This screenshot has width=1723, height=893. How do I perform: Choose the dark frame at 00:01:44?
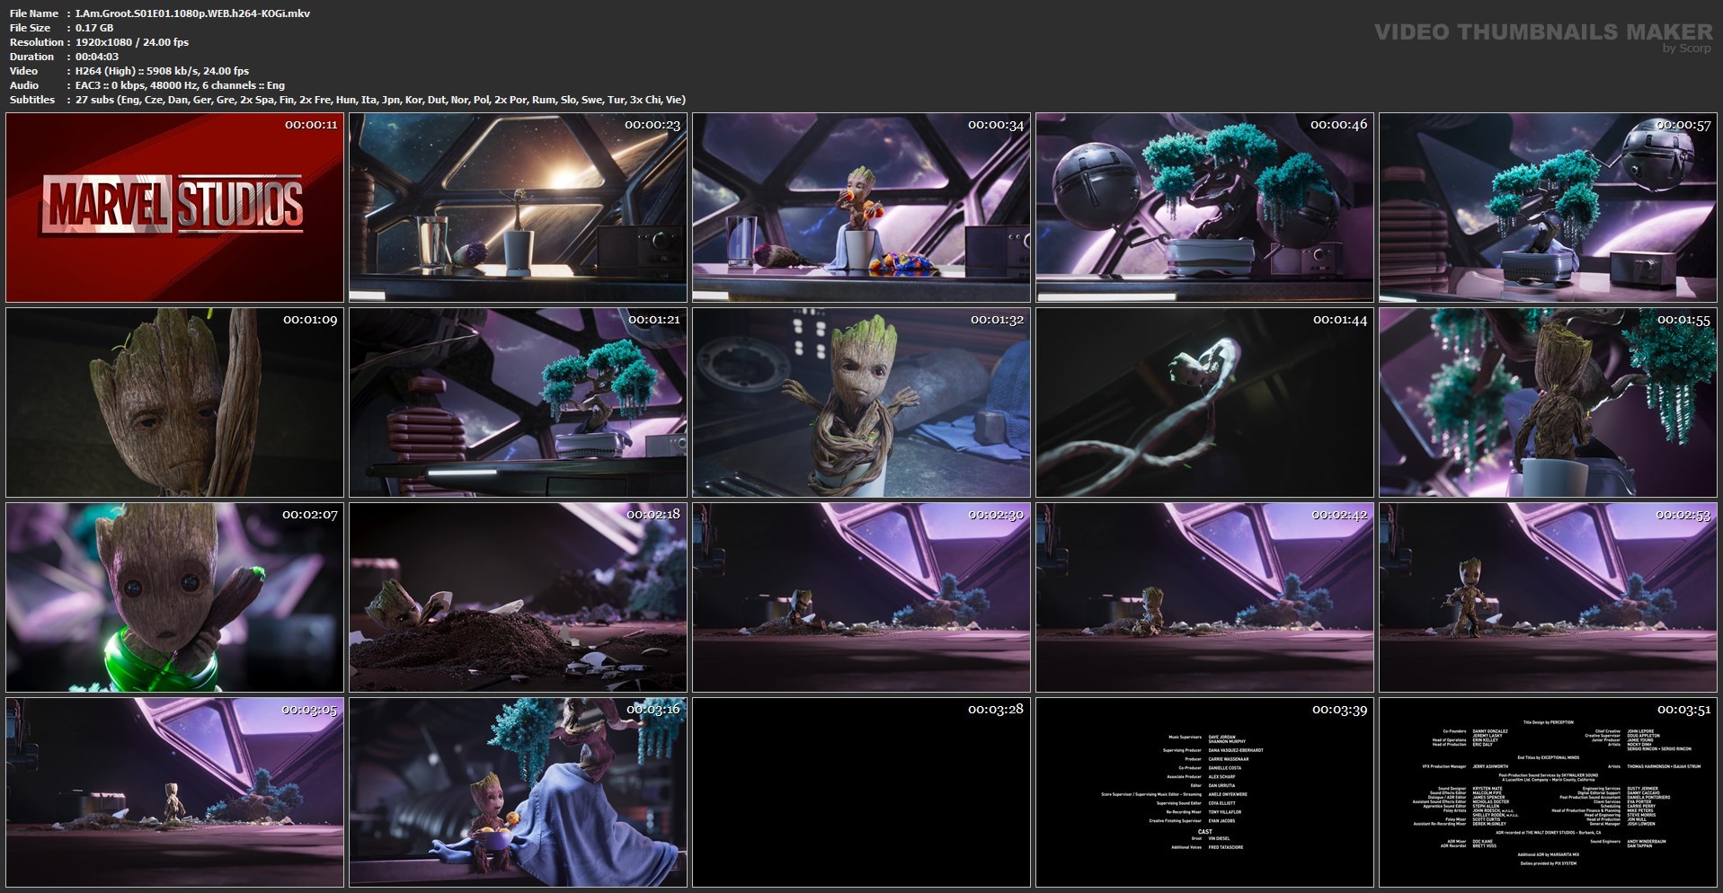click(x=1204, y=402)
